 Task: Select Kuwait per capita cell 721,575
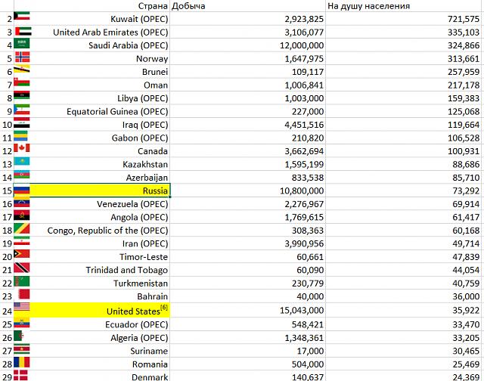point(403,19)
